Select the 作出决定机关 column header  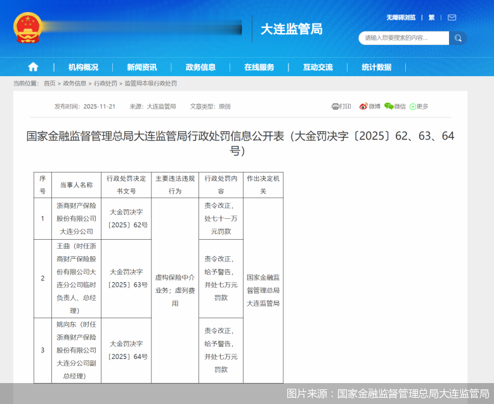pyautogui.click(x=263, y=185)
